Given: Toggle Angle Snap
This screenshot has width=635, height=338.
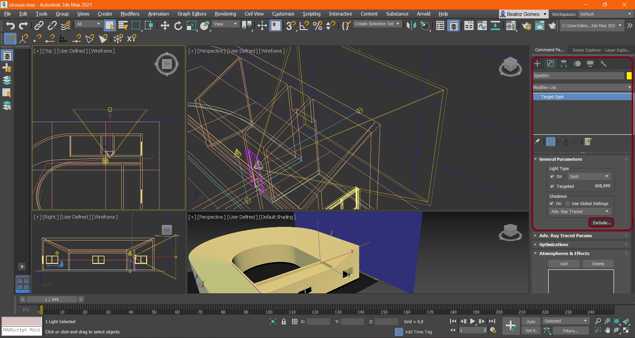Looking at the screenshot, I should tap(304, 25).
